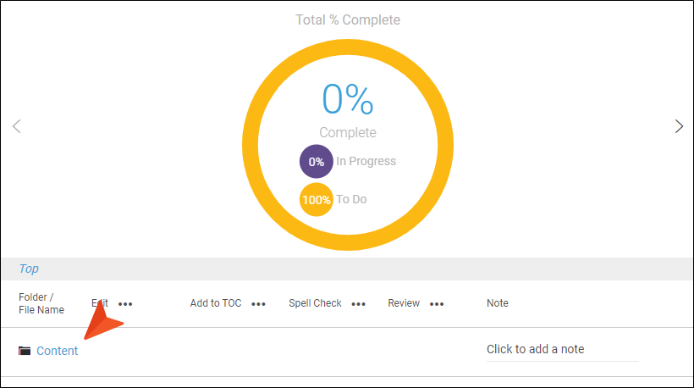Viewport: 694px width, 388px height.
Task: Open the ellipsis menu beside Review column
Action: pos(437,304)
